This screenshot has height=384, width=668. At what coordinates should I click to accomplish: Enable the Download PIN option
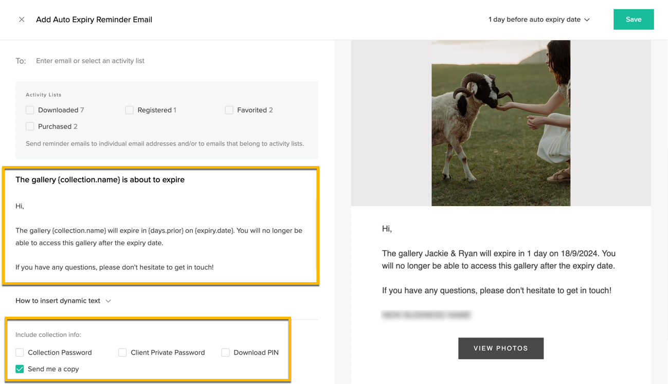tap(225, 352)
